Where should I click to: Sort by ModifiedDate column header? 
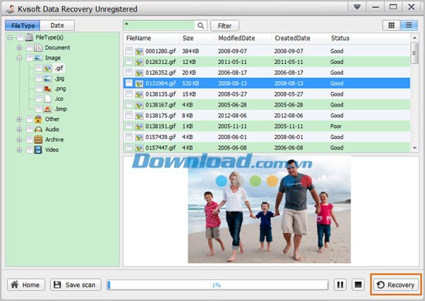coord(244,38)
